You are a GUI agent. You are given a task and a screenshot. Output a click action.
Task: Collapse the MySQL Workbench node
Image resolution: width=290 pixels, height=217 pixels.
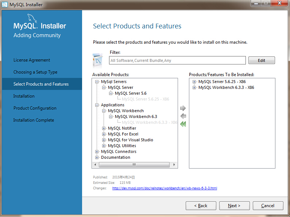pyautogui.click(x=104, y=111)
